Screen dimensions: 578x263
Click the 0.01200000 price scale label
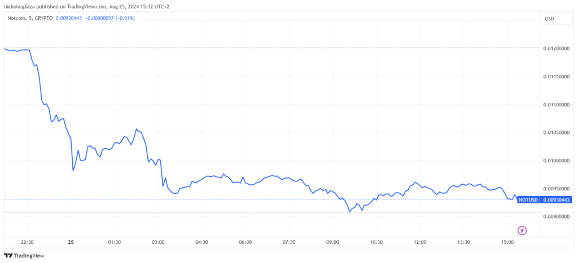pos(557,49)
